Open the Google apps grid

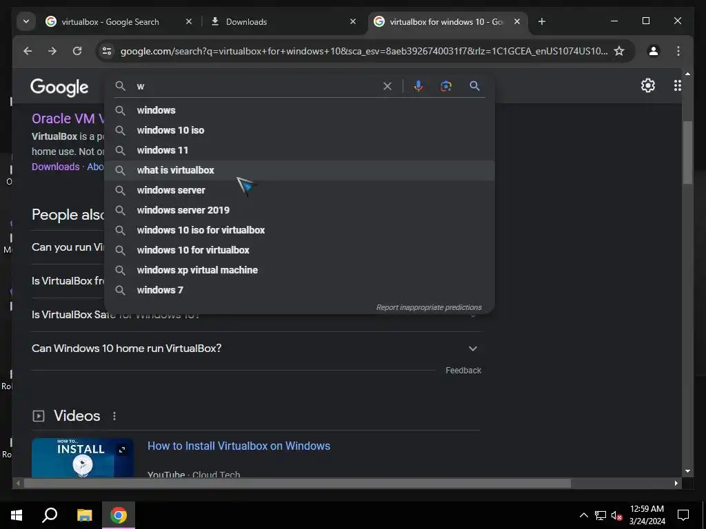coord(677,85)
